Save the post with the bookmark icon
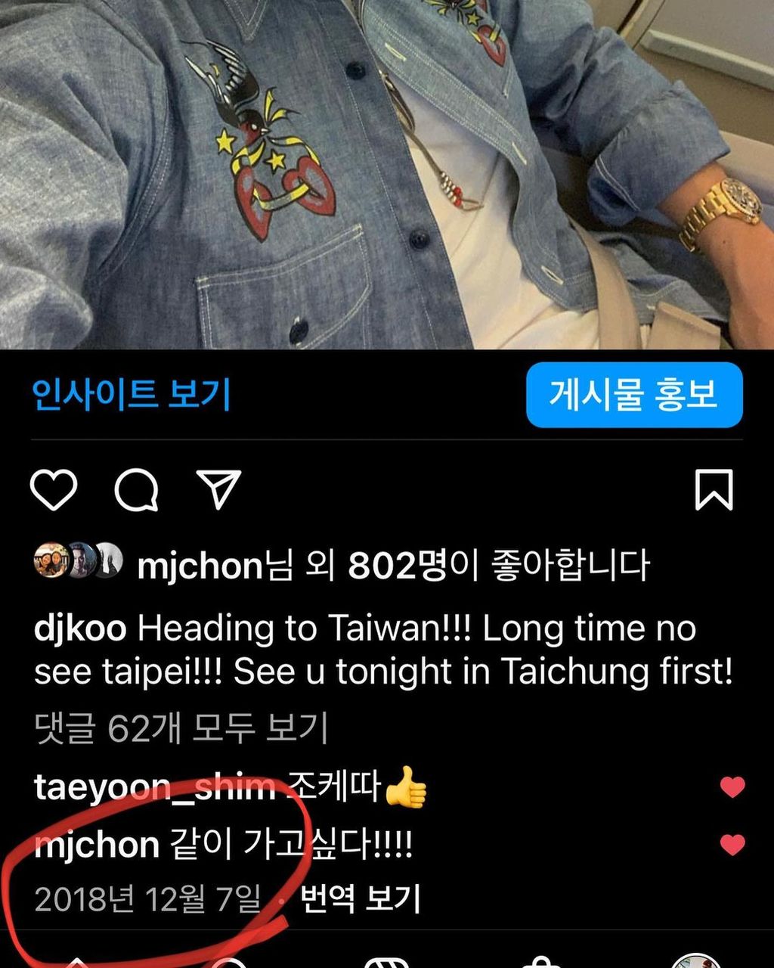 (x=714, y=489)
